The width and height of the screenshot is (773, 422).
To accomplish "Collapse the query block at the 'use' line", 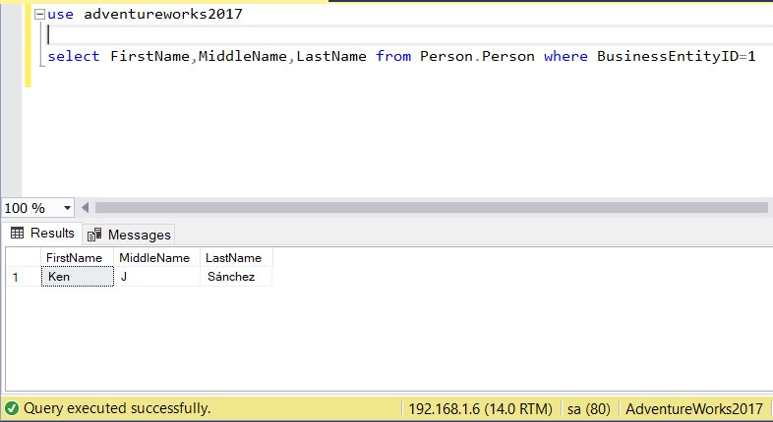I will click(x=38, y=15).
